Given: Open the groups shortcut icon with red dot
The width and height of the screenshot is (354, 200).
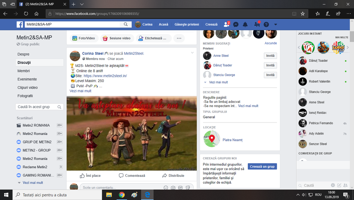Looking at the screenshot, I should click(x=257, y=24).
